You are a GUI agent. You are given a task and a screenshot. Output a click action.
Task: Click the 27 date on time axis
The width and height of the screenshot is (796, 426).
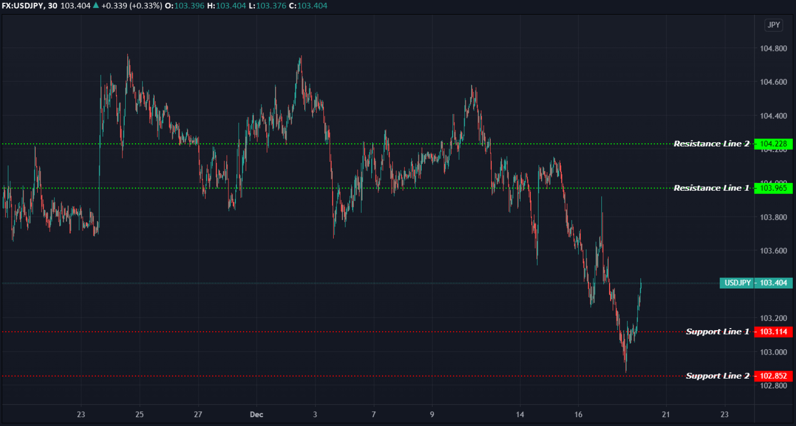click(198, 415)
